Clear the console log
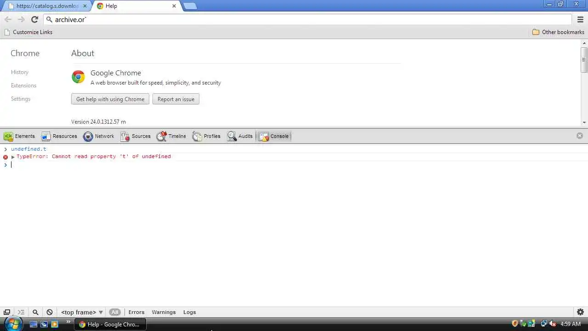This screenshot has height=331, width=588. point(50,312)
